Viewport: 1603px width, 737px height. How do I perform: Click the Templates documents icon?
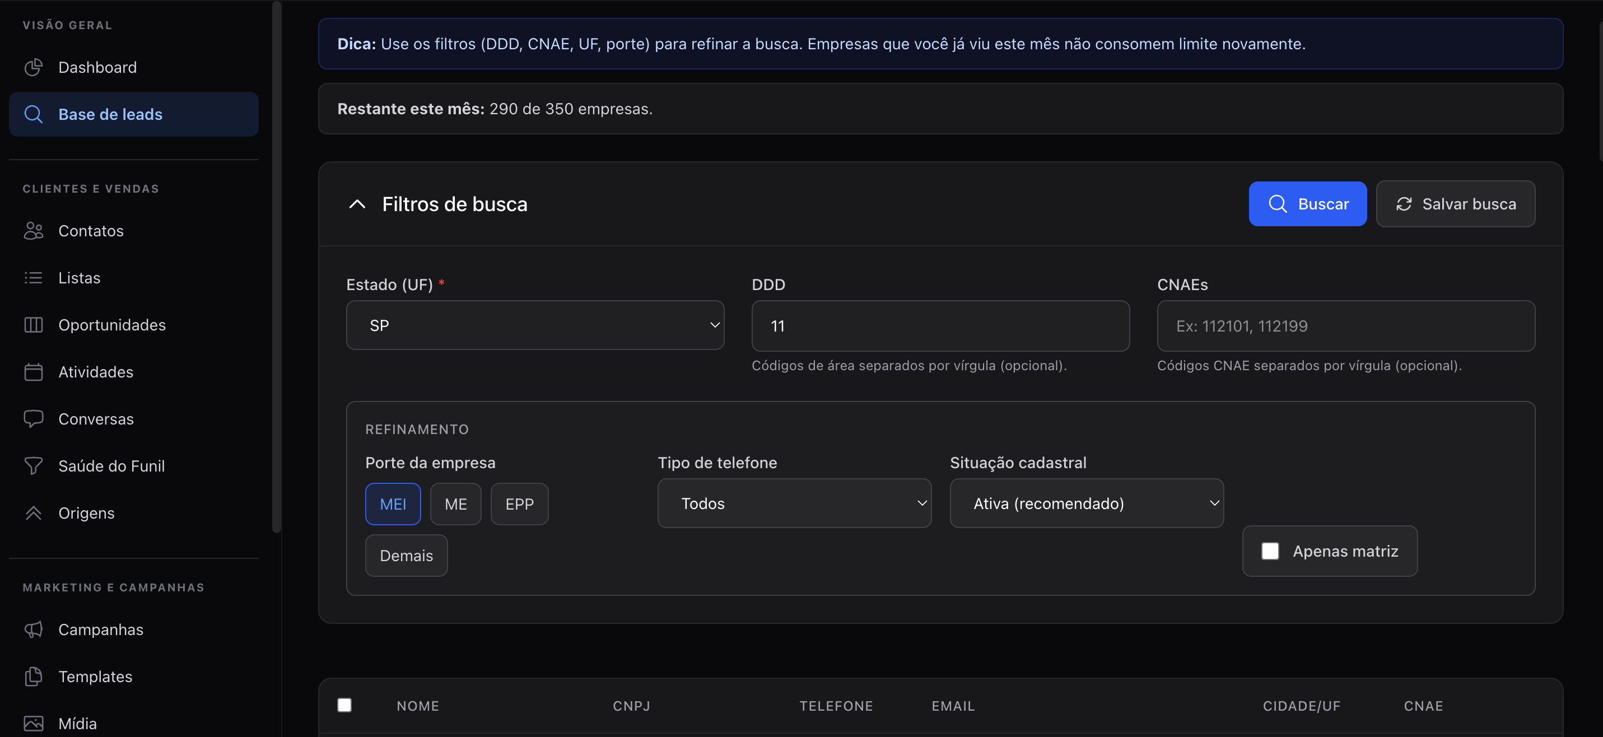[34, 677]
